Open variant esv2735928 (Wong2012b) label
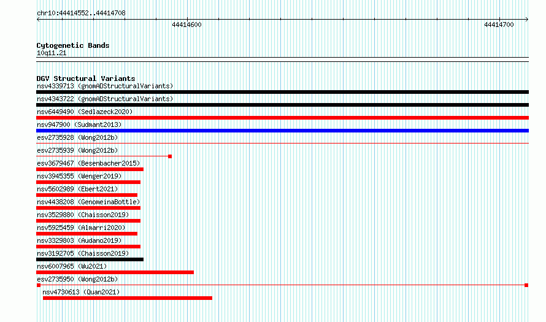This screenshot has height=322, width=546. pos(77,137)
